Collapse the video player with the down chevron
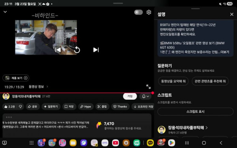 click(x=5, y=12)
